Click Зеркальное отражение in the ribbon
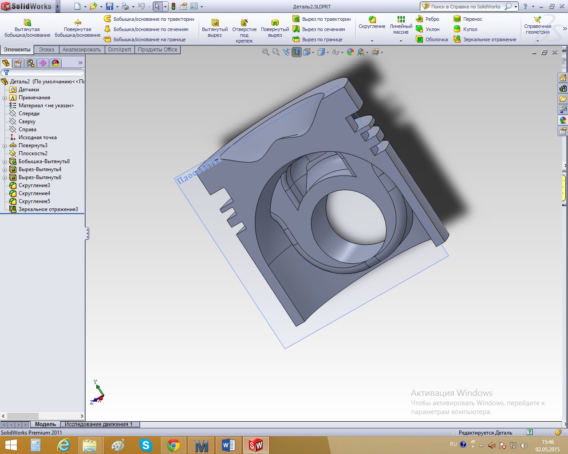 click(485, 39)
